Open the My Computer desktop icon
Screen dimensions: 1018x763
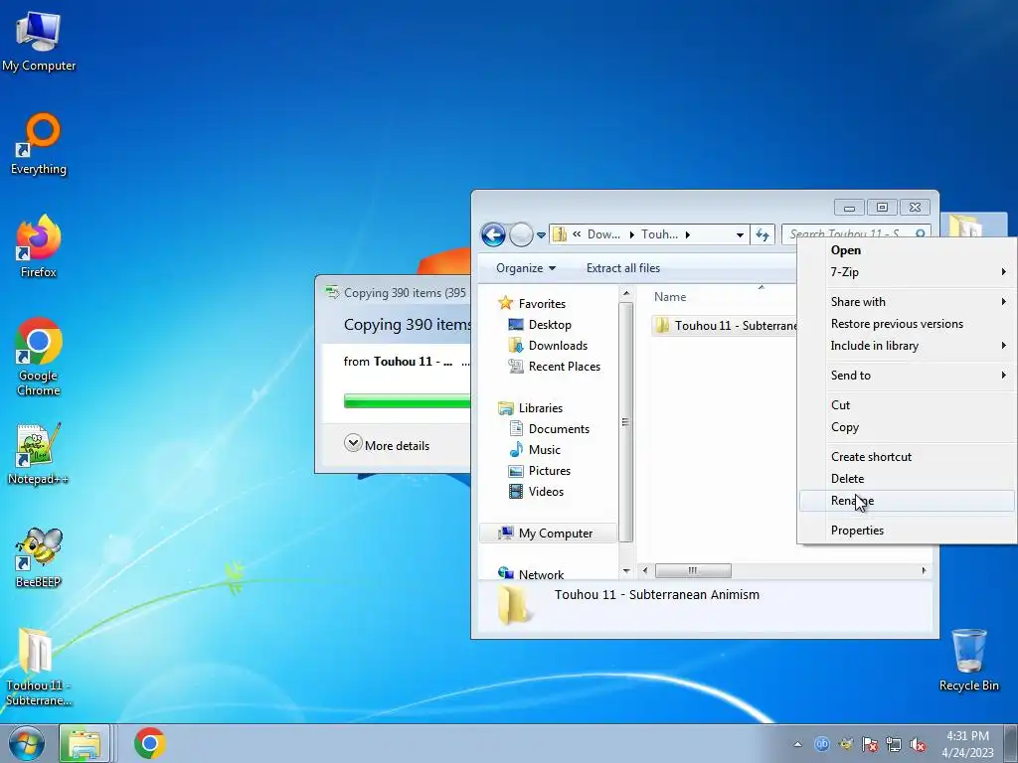coord(39,41)
